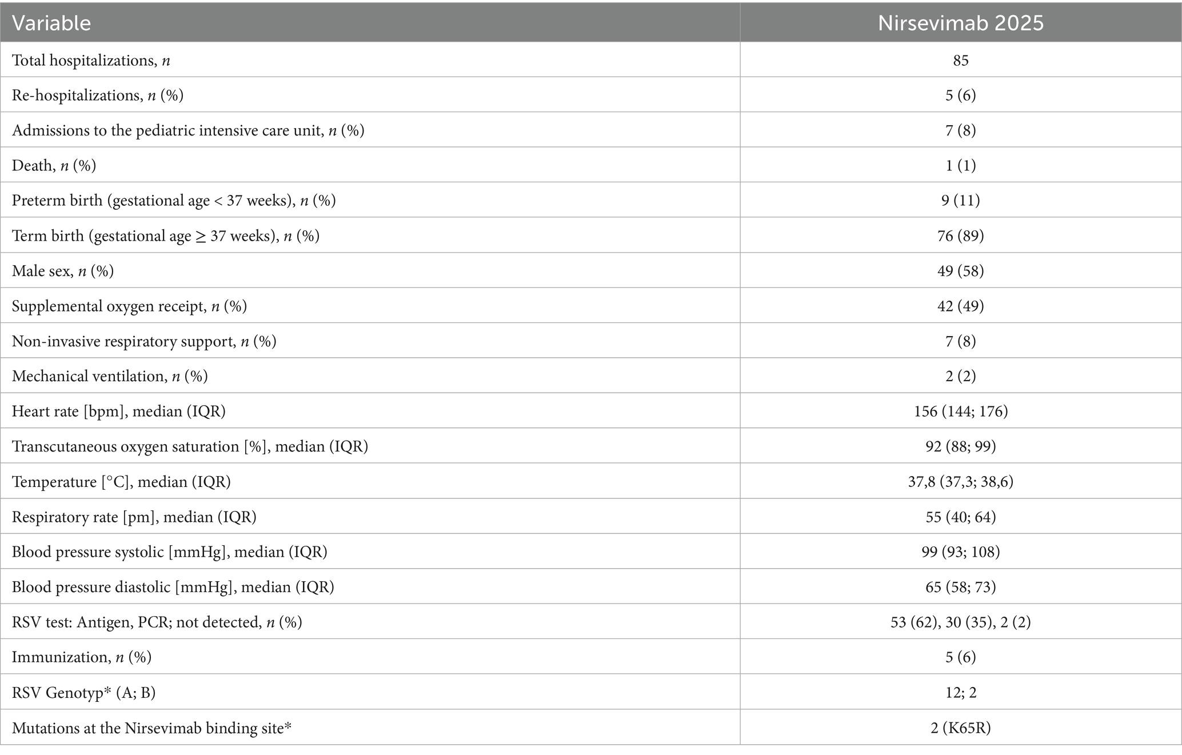Select the "RSV Genotyp* (A; B)" label

tap(83, 692)
